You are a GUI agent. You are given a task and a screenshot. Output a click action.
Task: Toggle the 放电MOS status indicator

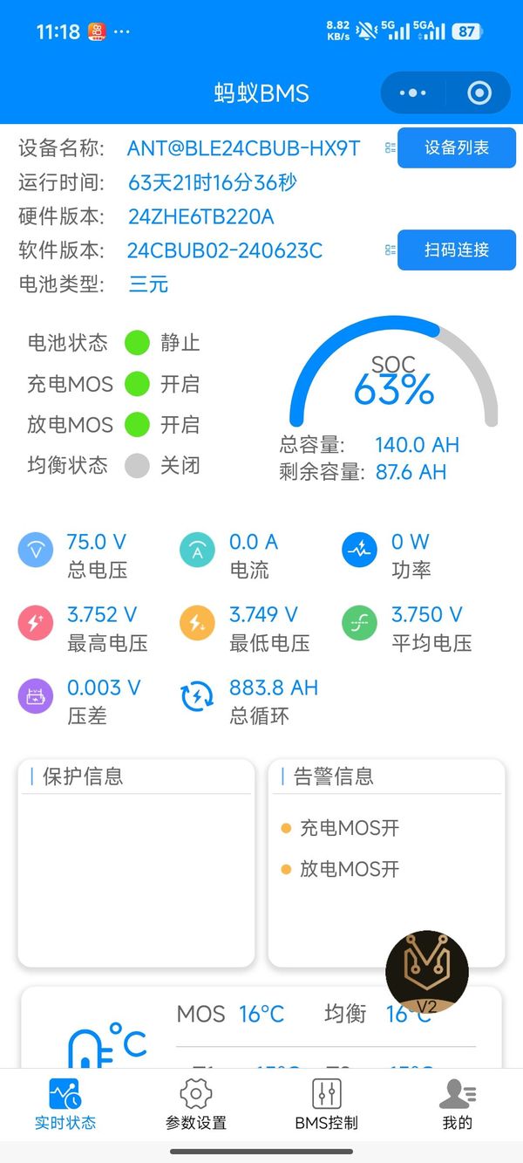pyautogui.click(x=137, y=425)
